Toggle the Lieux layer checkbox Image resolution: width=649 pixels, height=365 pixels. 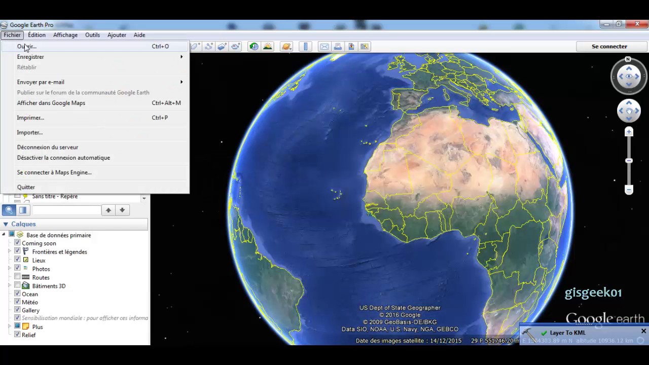pos(17,260)
